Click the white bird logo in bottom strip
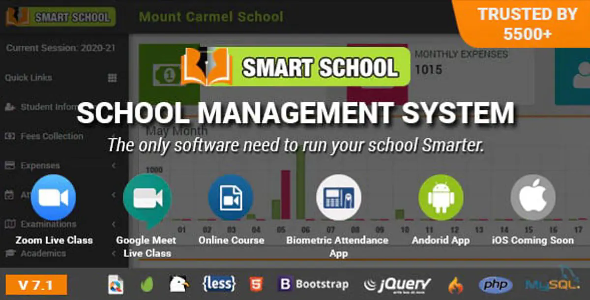Viewport: 590px width, 300px height. (x=178, y=284)
